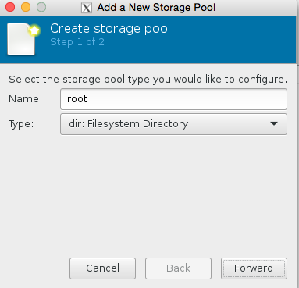Click the Step 1 of 2 text

tap(77, 42)
